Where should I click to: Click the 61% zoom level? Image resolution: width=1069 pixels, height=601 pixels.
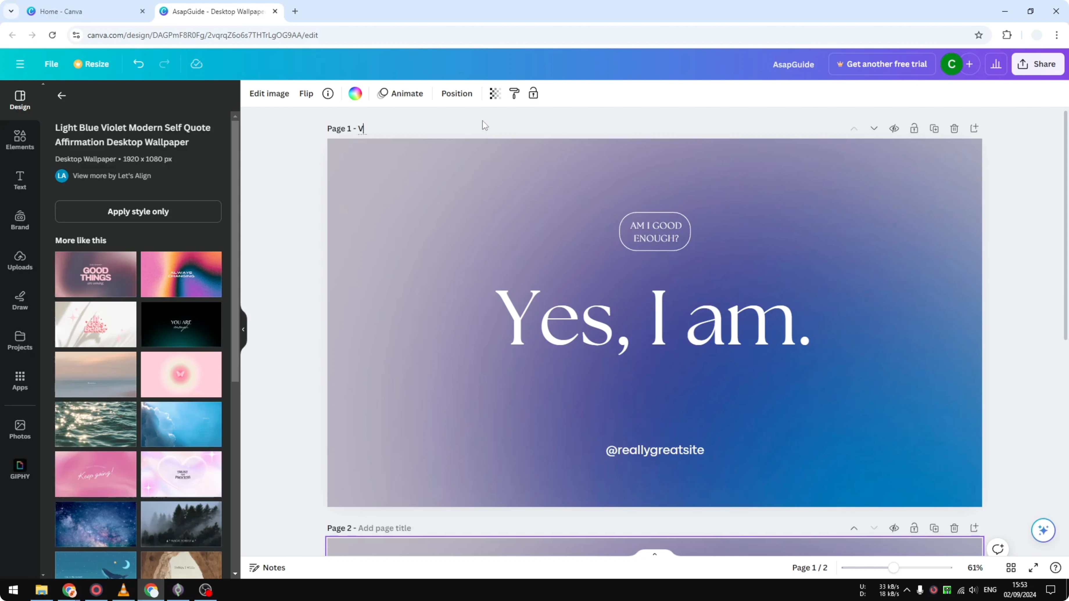pos(975,567)
